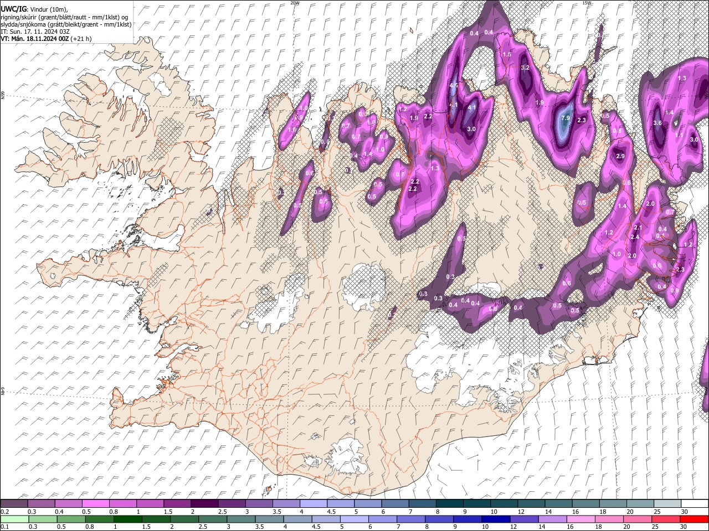The height and width of the screenshot is (531, 709).
Task: Click the '0.1' label of the lower scale
Action: coord(4,527)
